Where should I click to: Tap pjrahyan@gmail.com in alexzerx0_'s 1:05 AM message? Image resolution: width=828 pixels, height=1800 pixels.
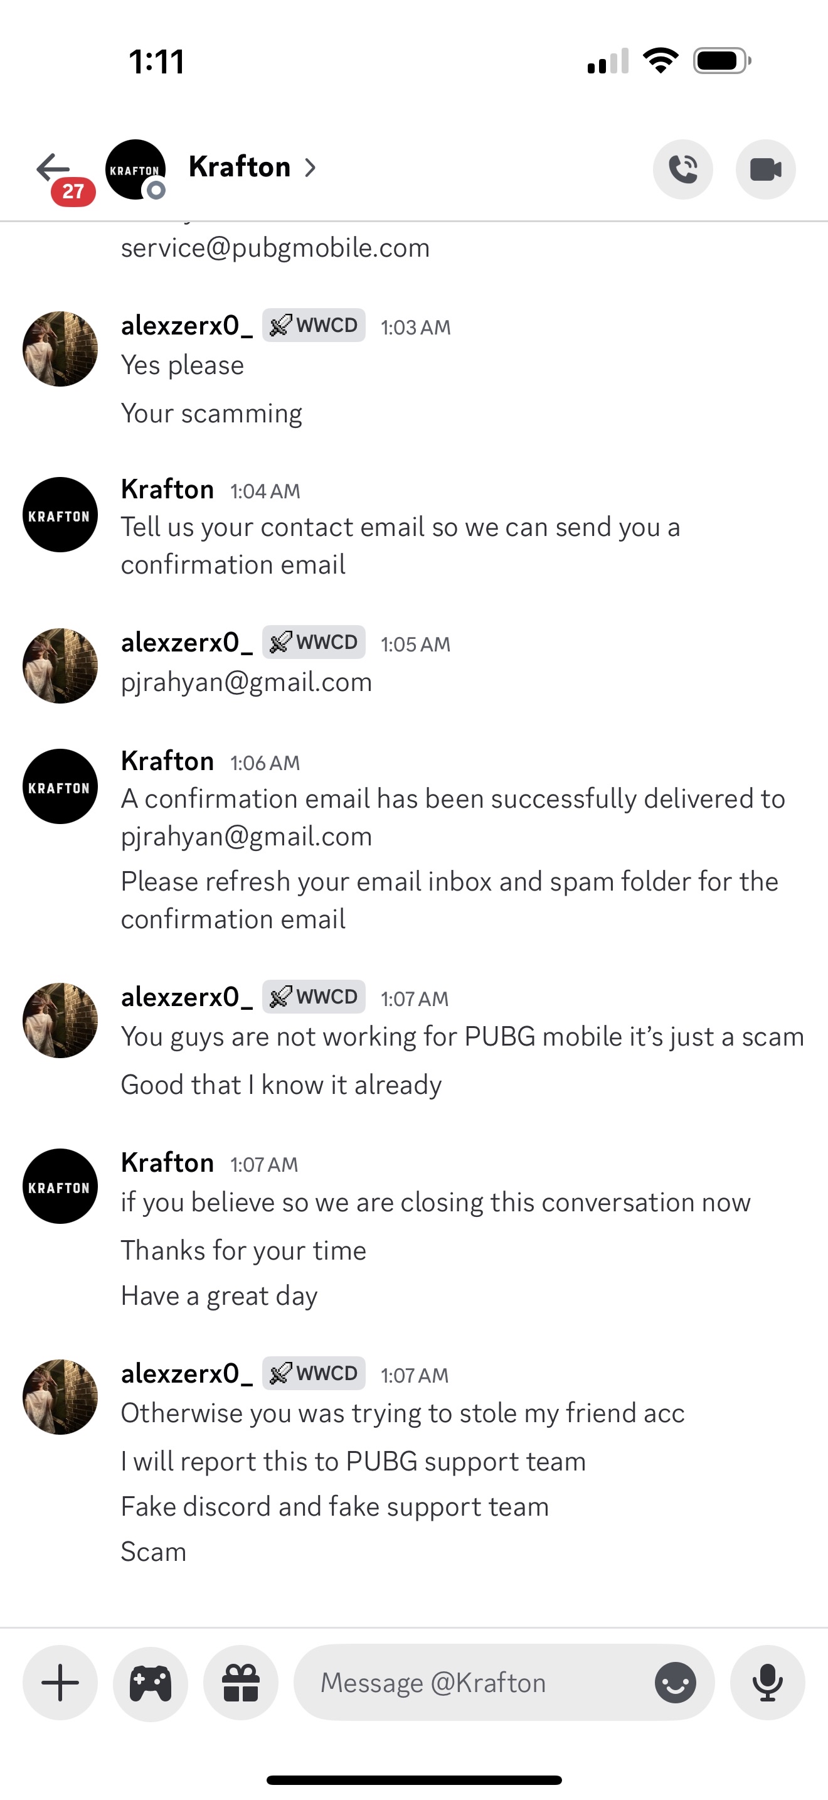coord(247,682)
